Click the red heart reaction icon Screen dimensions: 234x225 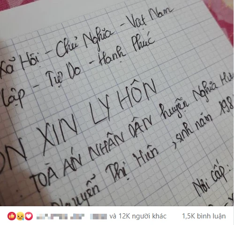[29, 216]
